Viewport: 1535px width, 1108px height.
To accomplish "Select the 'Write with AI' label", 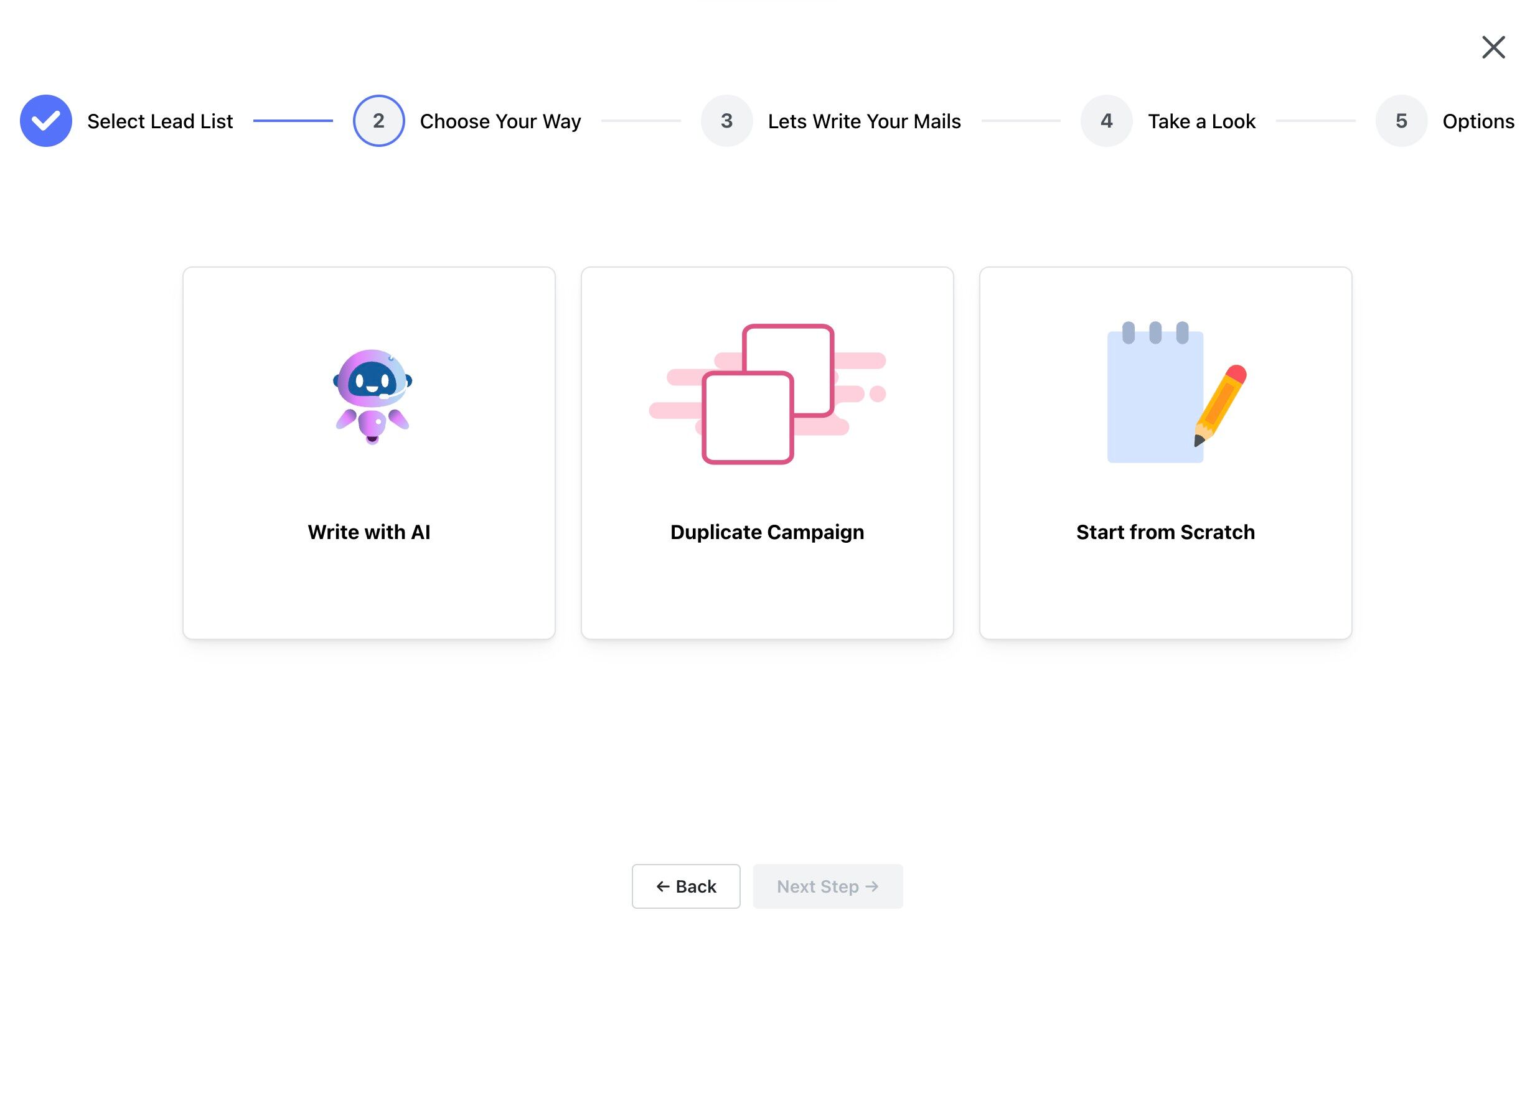I will (369, 532).
